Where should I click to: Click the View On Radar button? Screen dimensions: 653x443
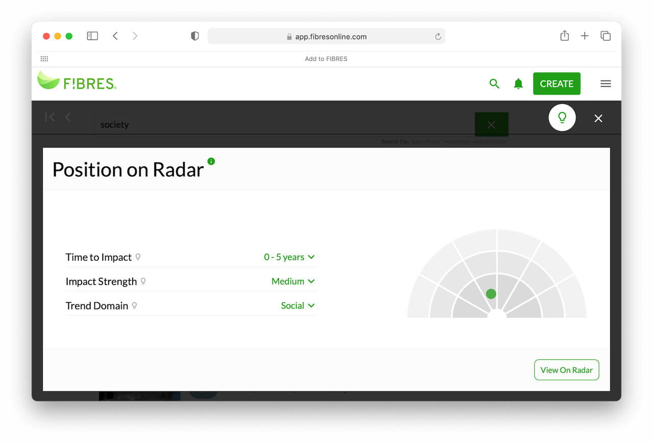click(x=566, y=370)
